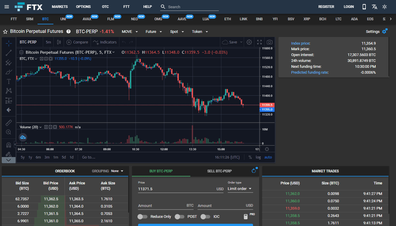The height and width of the screenshot is (226, 396).
Task: Open the Limit order type dropdown
Action: tap(240, 189)
